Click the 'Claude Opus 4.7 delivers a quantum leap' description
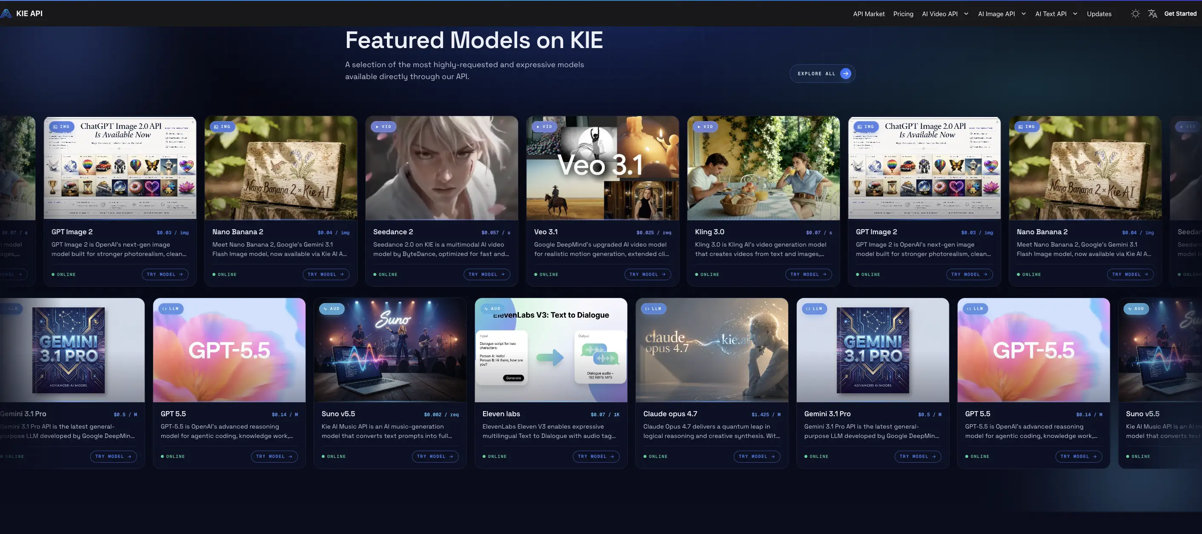Screen dimensions: 1202x534 [x=712, y=432]
